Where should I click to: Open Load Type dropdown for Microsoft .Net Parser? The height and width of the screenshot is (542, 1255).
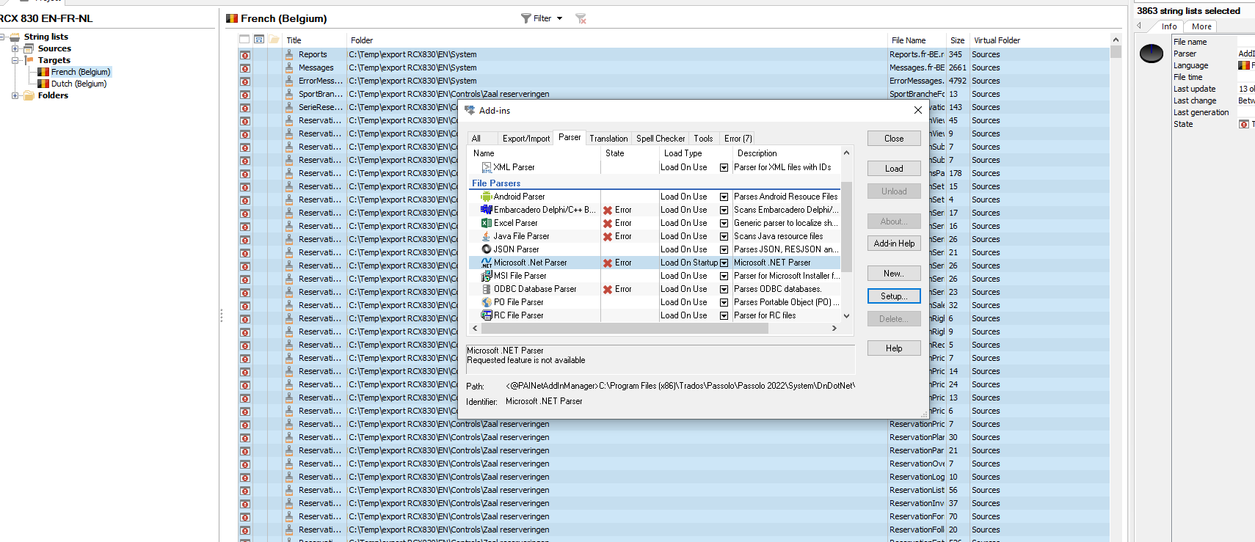tap(724, 263)
